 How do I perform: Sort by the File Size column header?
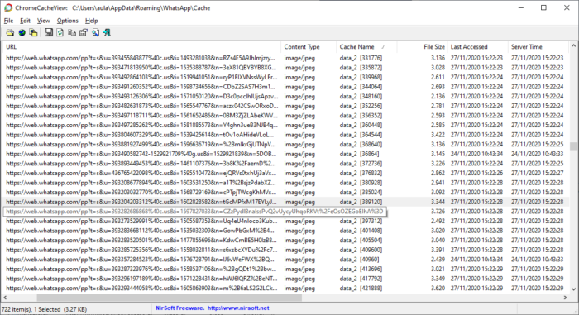(x=422, y=47)
